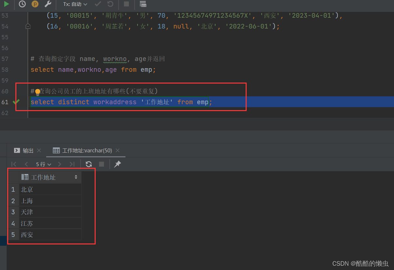Go to last page of results
Screen dimensions: 394x270
(72, 164)
